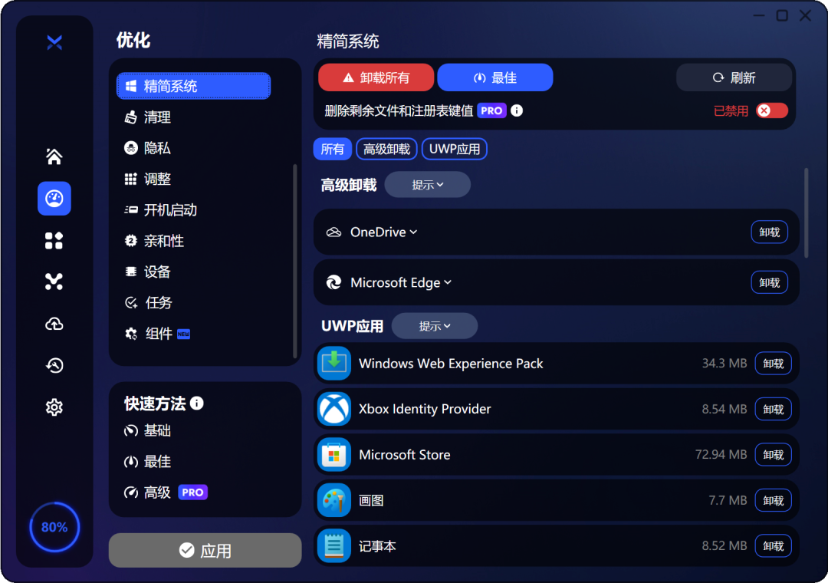Select the 高级 PRO quick method
This screenshot has height=583, width=828.
point(166,492)
